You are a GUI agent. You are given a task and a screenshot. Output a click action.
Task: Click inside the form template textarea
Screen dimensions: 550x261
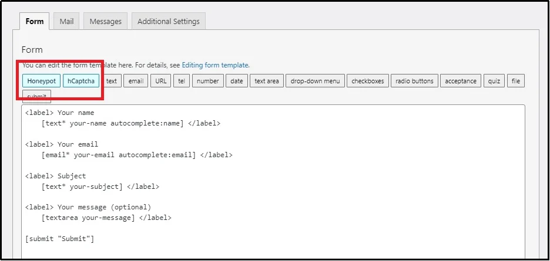(x=273, y=182)
